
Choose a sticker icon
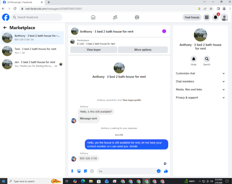click(85, 171)
